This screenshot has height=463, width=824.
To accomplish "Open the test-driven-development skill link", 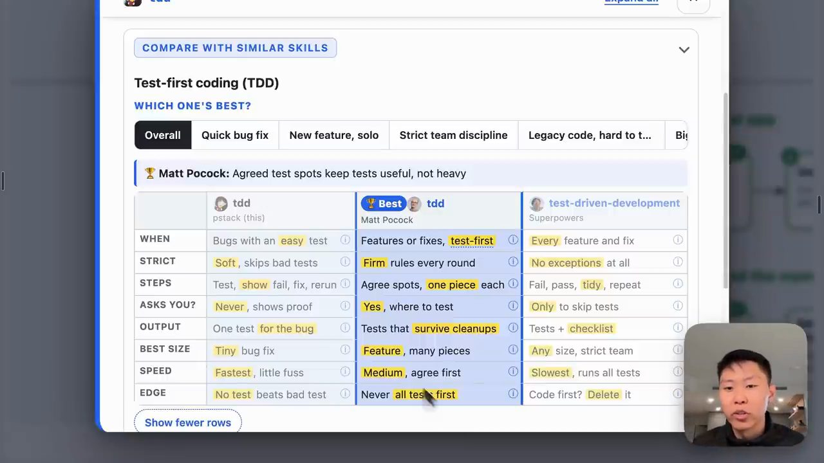I will click(x=614, y=203).
